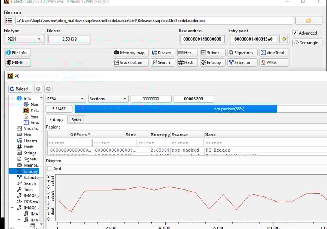Select Det. item in the tree
Viewport: 327px width, 229px height.
(x=31, y=110)
